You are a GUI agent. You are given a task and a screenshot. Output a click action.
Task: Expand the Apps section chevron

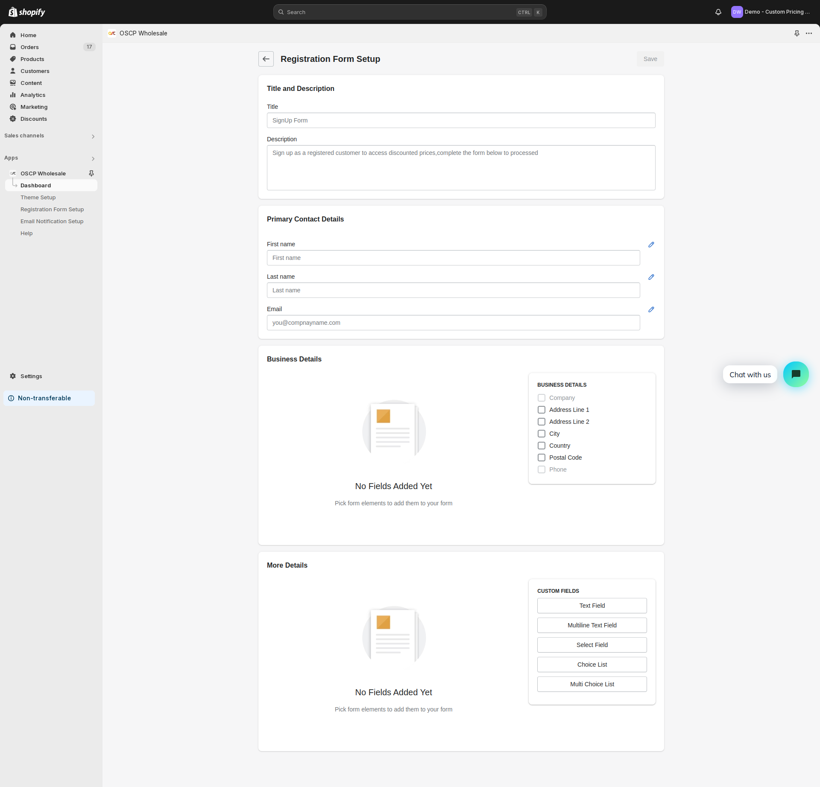point(93,158)
